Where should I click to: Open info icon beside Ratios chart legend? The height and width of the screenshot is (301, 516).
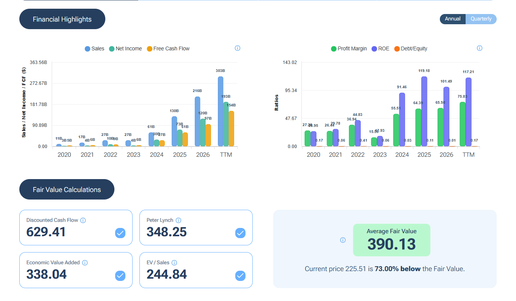[480, 48]
